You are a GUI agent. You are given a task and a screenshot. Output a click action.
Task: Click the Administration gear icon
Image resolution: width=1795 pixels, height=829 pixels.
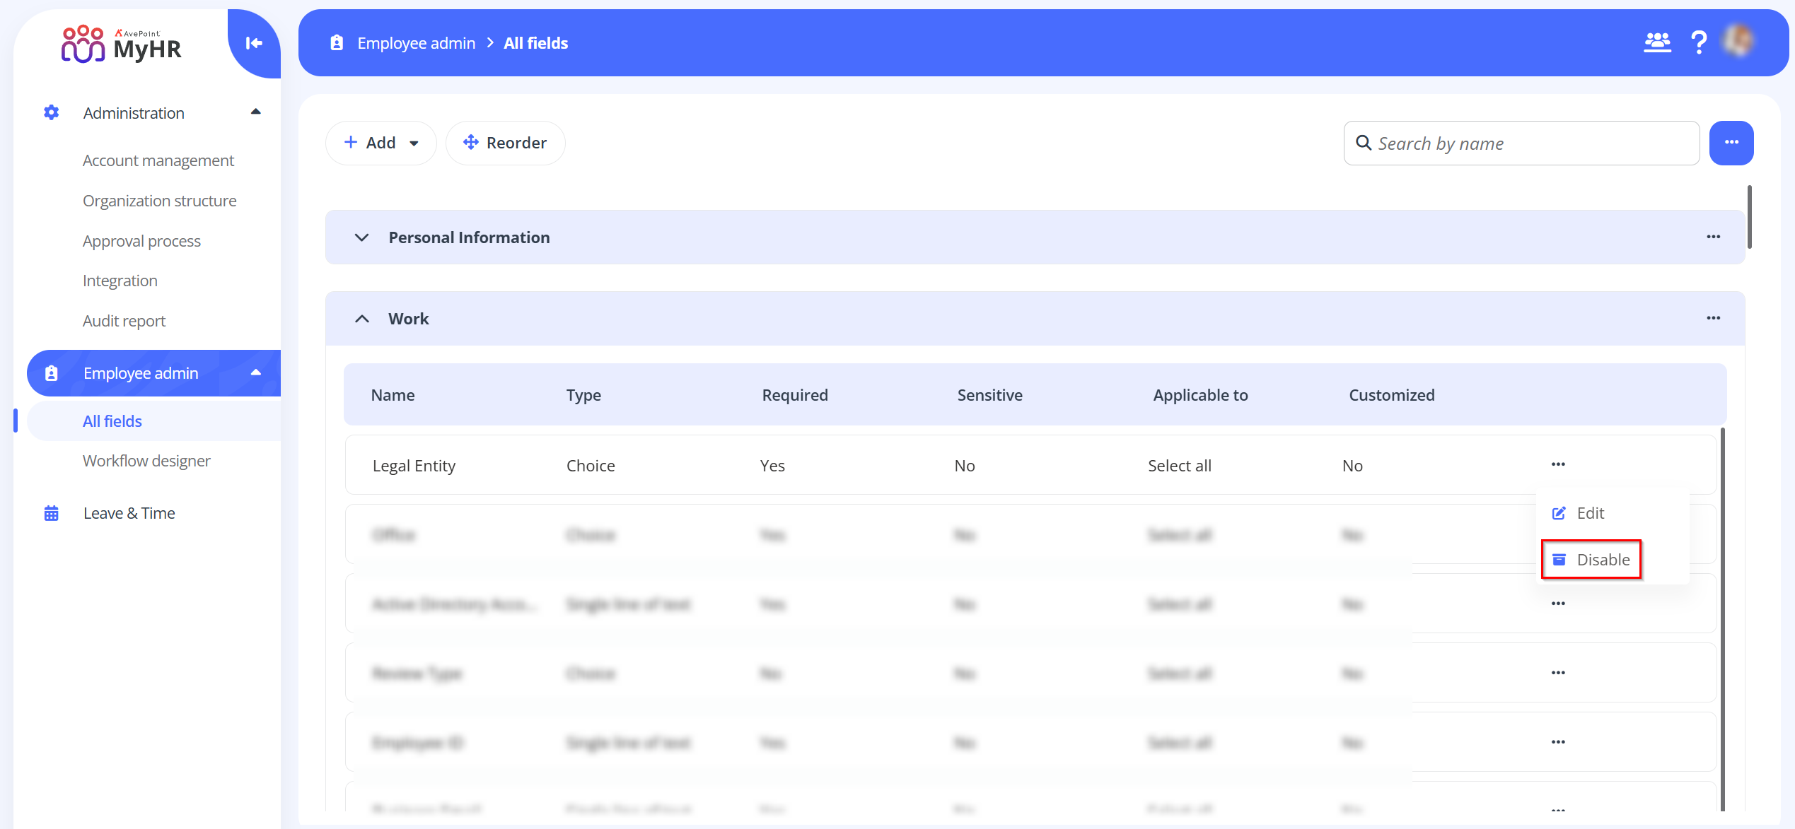(51, 112)
